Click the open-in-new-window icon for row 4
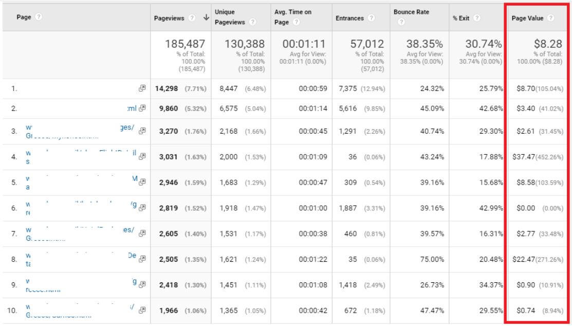This screenshot has width=572, height=326. (142, 156)
